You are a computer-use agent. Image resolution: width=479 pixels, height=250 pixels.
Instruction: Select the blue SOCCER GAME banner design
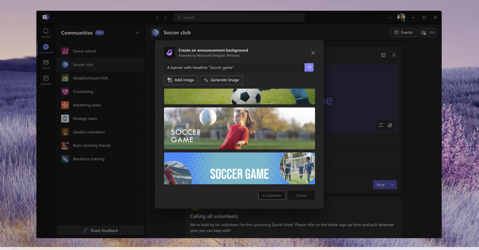[239, 168]
